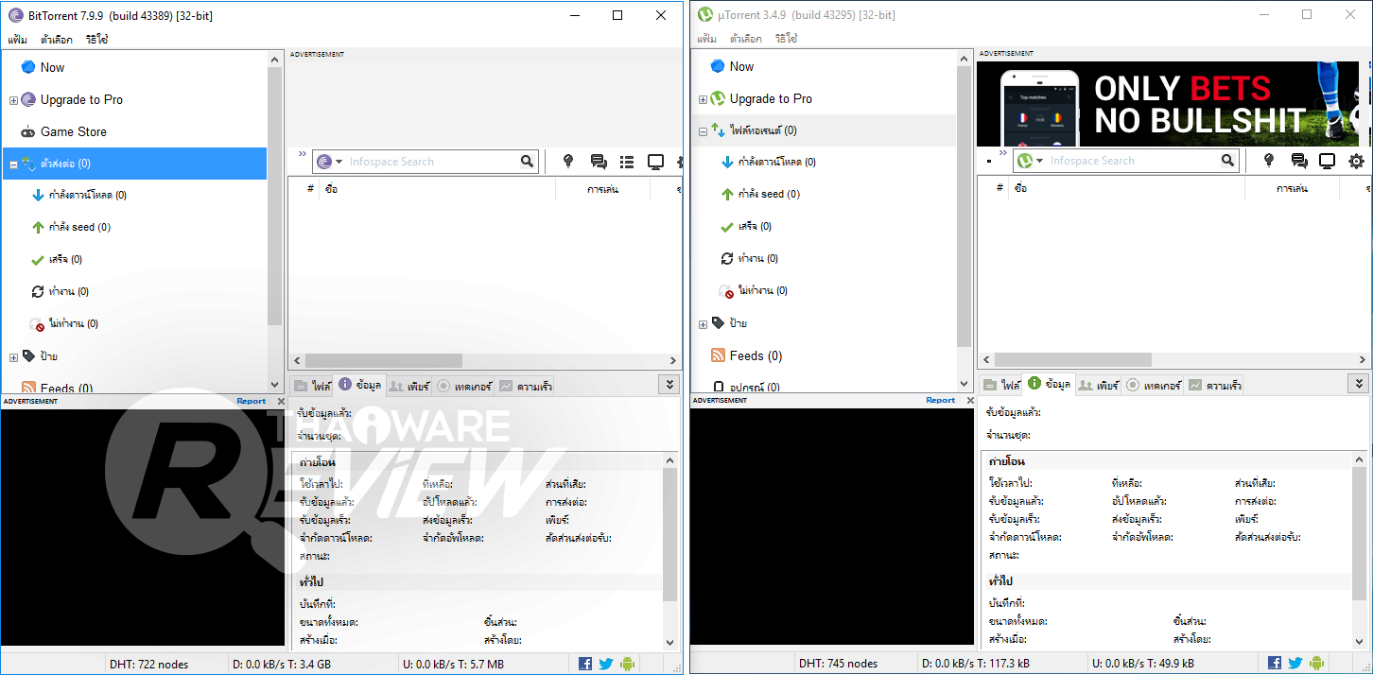Select ไม่ทำงาน (0) in BitTorrent sidebar

(74, 323)
